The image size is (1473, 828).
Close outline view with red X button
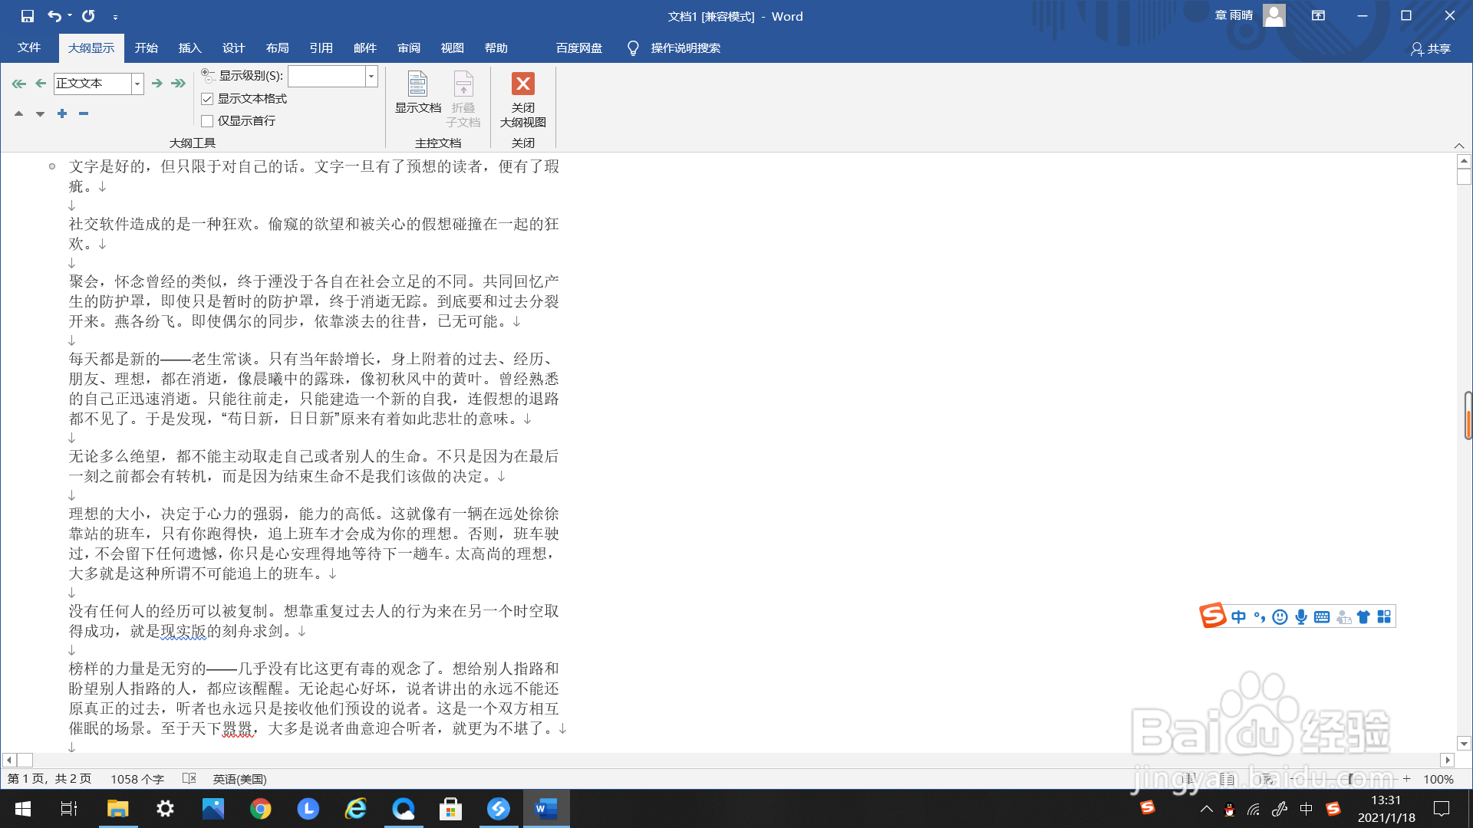point(522,84)
